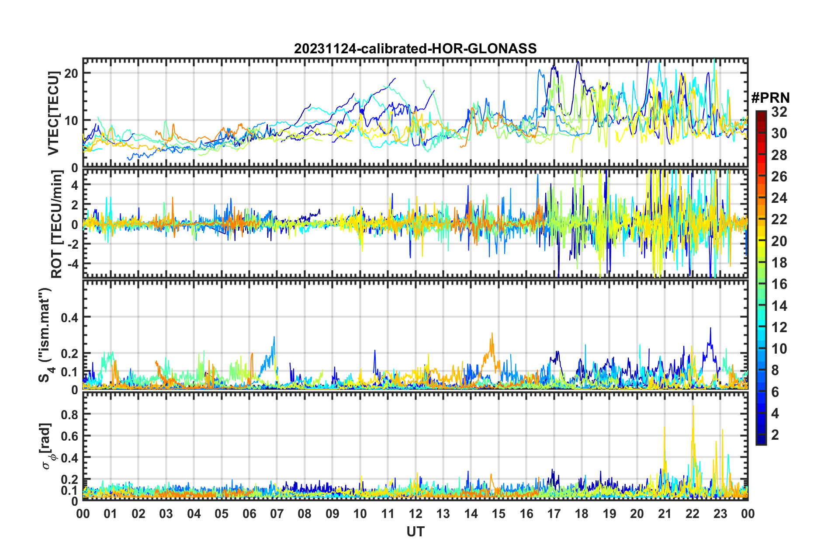Image resolution: width=831 pixels, height=556 pixels.
Task: Click colorbar tick label 24
Action: (779, 198)
